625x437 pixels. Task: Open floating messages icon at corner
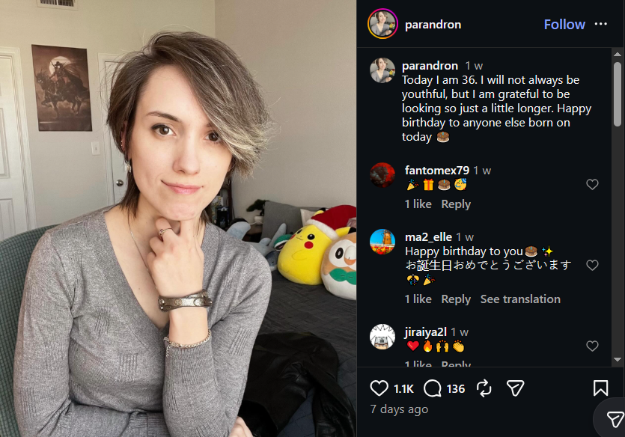[x=615, y=420]
